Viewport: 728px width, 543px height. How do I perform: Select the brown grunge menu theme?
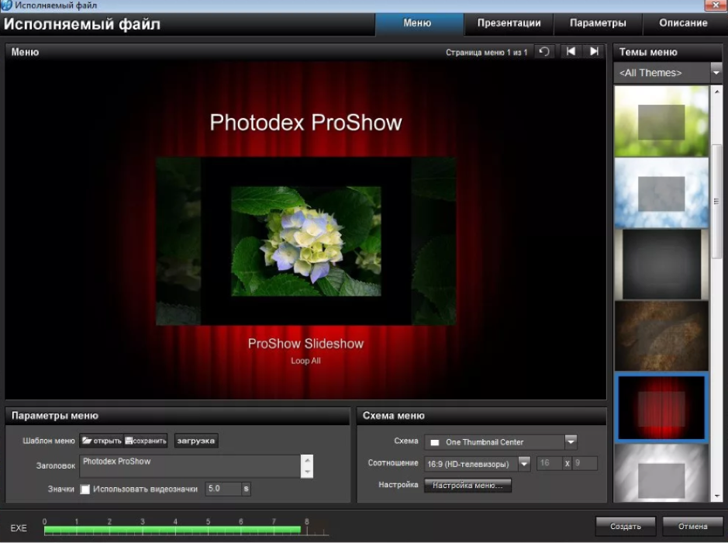[x=661, y=336]
